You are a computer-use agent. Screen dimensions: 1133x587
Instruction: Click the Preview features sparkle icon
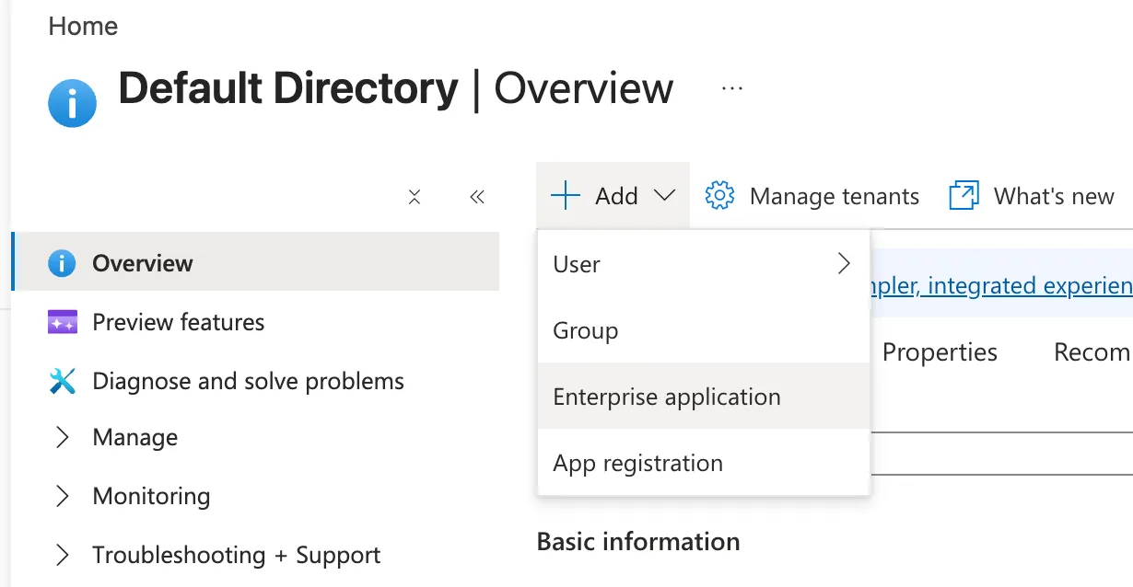(x=62, y=322)
